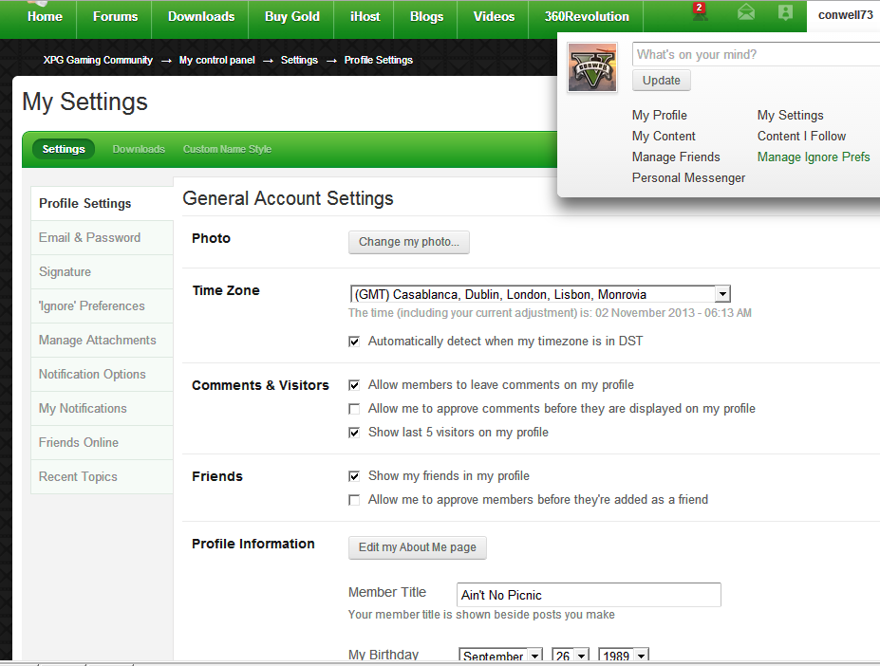Click Edit my About Me page
Viewport: 880px width, 666px height.
pos(417,547)
